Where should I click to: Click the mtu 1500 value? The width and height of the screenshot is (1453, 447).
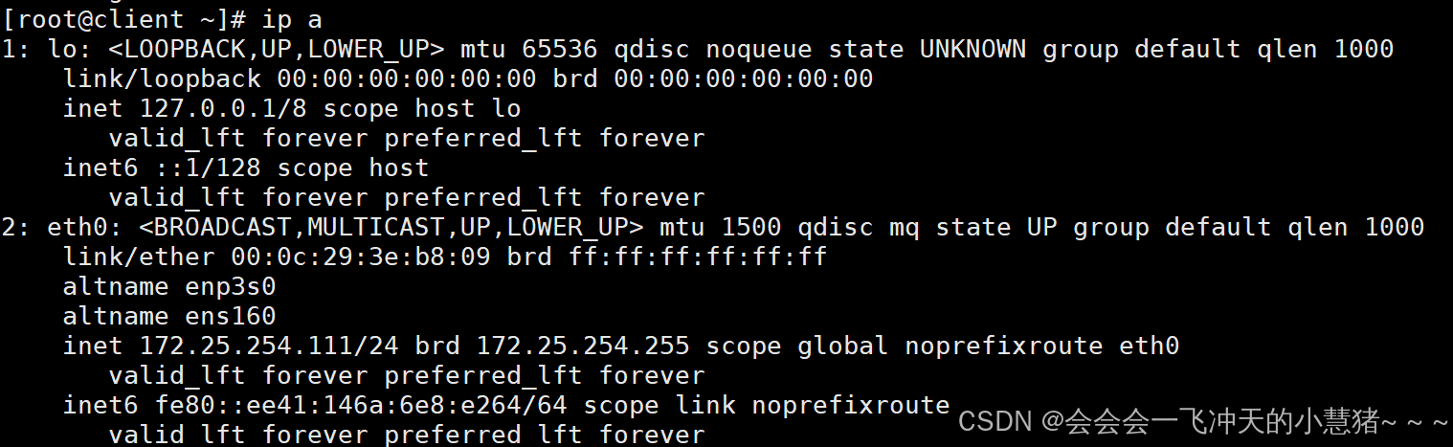[721, 227]
